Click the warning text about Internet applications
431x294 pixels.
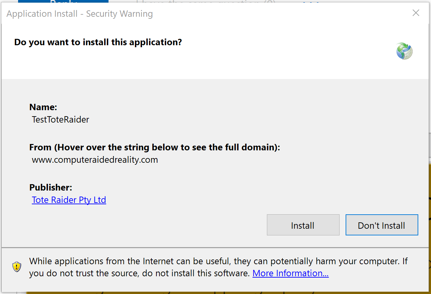pyautogui.click(x=218, y=267)
